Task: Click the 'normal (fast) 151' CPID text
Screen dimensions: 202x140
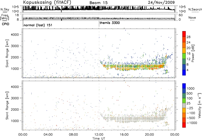Action: (38, 25)
